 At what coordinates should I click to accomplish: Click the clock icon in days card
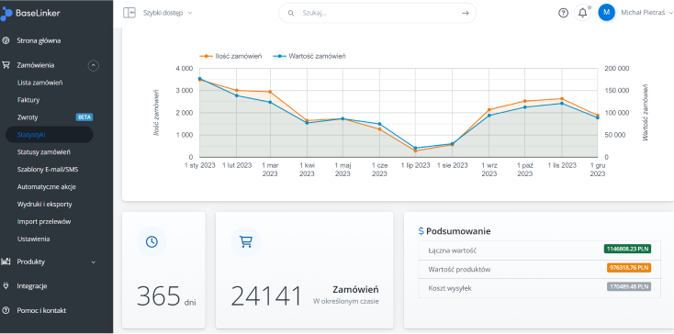tap(152, 241)
